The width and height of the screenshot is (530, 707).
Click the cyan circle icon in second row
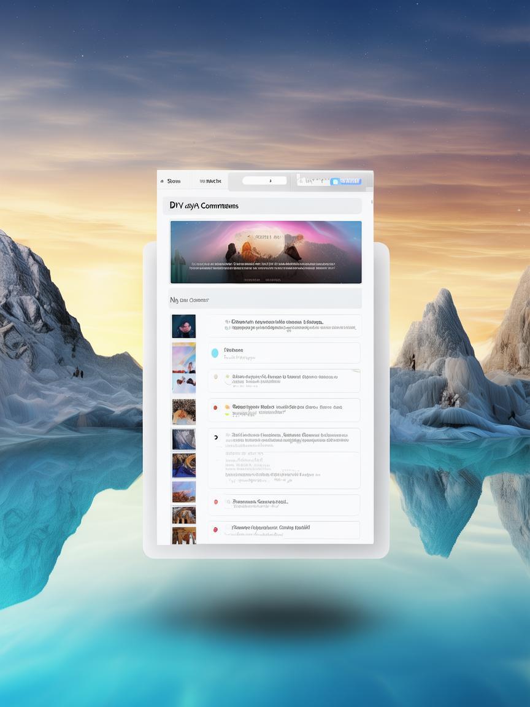coord(215,353)
